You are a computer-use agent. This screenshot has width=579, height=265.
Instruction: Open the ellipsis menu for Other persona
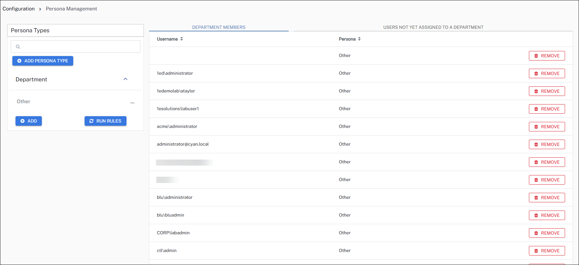(132, 103)
